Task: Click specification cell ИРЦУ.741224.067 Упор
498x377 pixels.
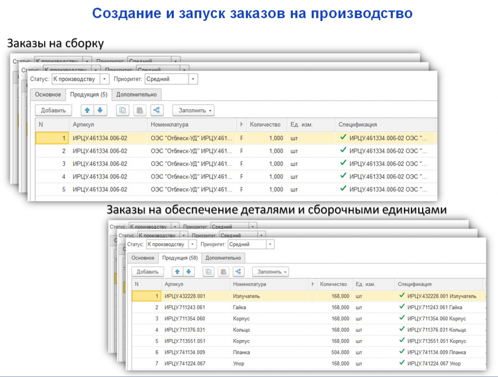Action: tap(440, 363)
